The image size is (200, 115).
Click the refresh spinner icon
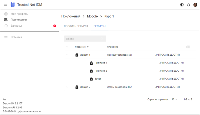point(188,5)
